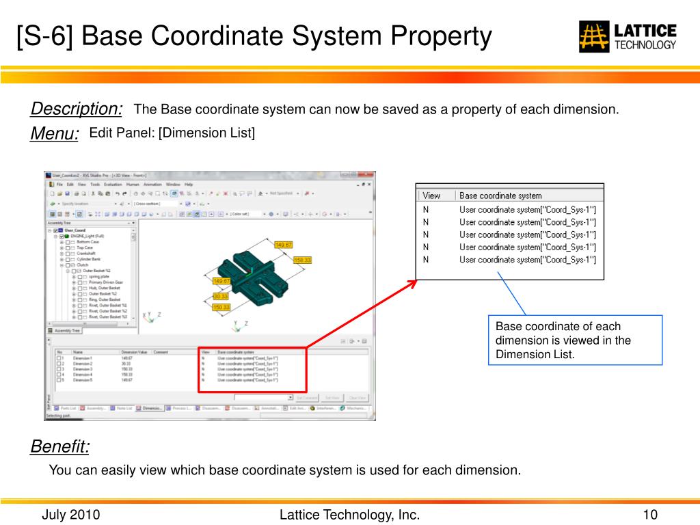Click the Copy toolbar icon
This screenshot has height=525, width=700.
100,193
